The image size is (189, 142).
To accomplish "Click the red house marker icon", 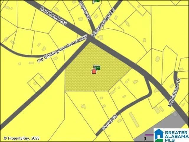I will pos(94,71).
